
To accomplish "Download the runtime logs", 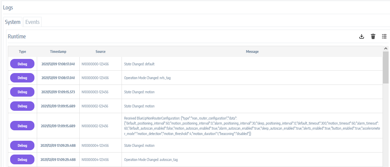I will point(362,36).
